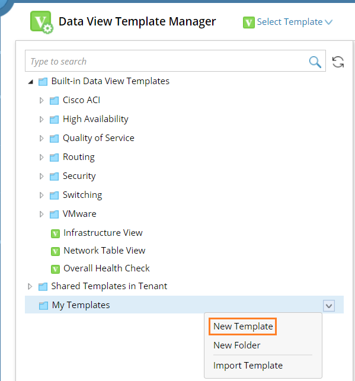Click the Network Table View template icon

(x=55, y=251)
